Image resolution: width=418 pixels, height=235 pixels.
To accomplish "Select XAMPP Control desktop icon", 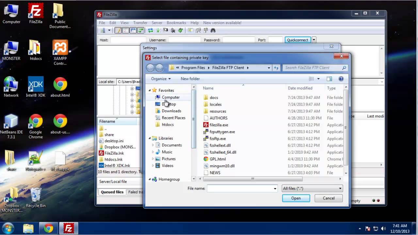I will 60,52.
